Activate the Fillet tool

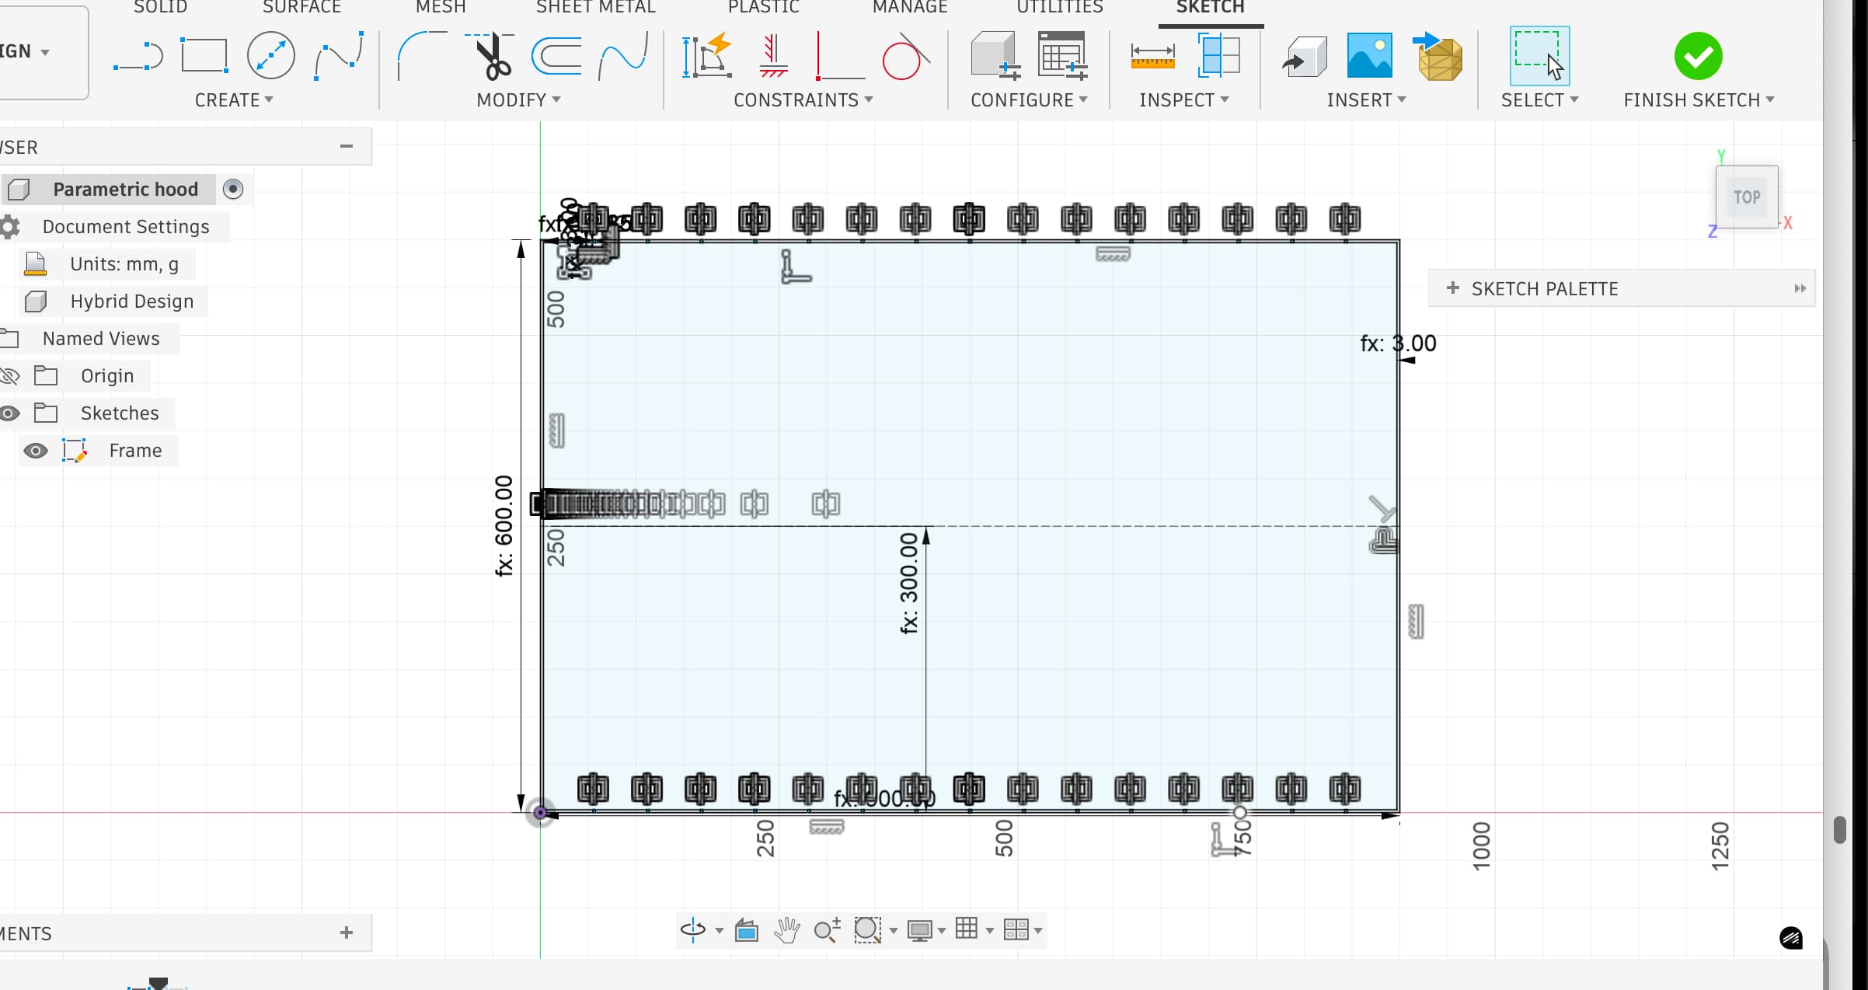coord(420,56)
